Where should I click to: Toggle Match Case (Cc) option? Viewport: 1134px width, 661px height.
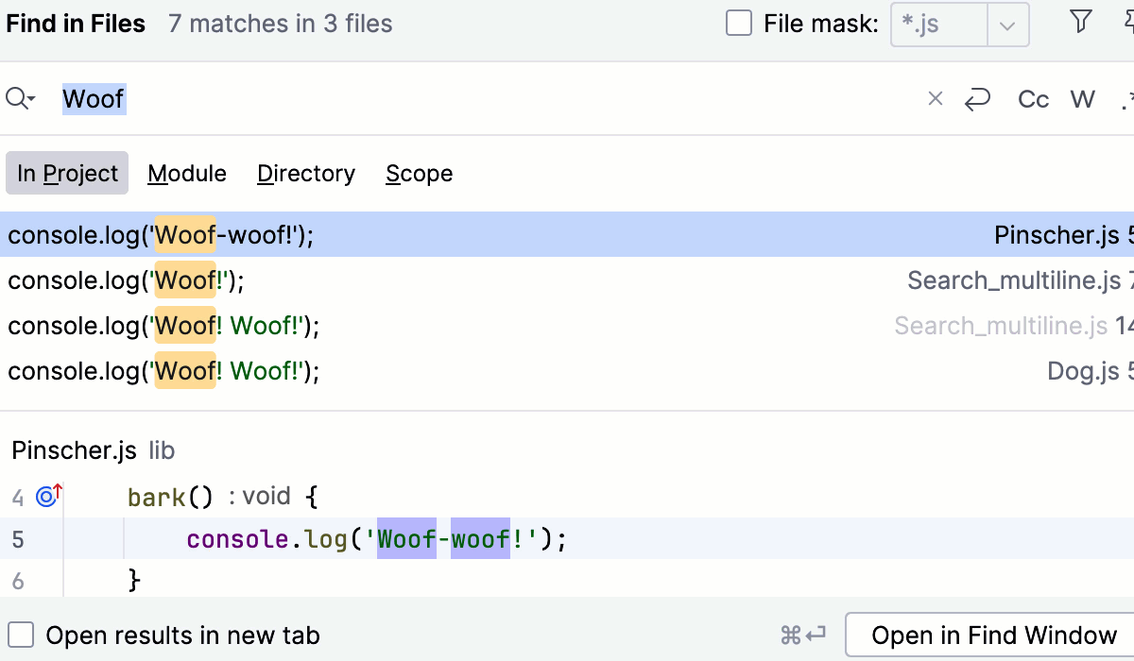tap(1034, 99)
